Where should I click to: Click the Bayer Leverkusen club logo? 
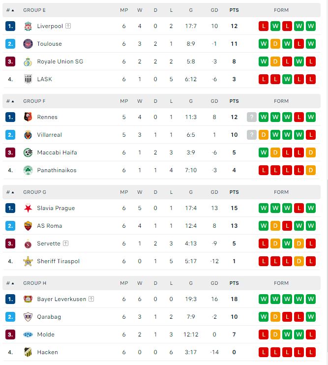tap(28, 299)
